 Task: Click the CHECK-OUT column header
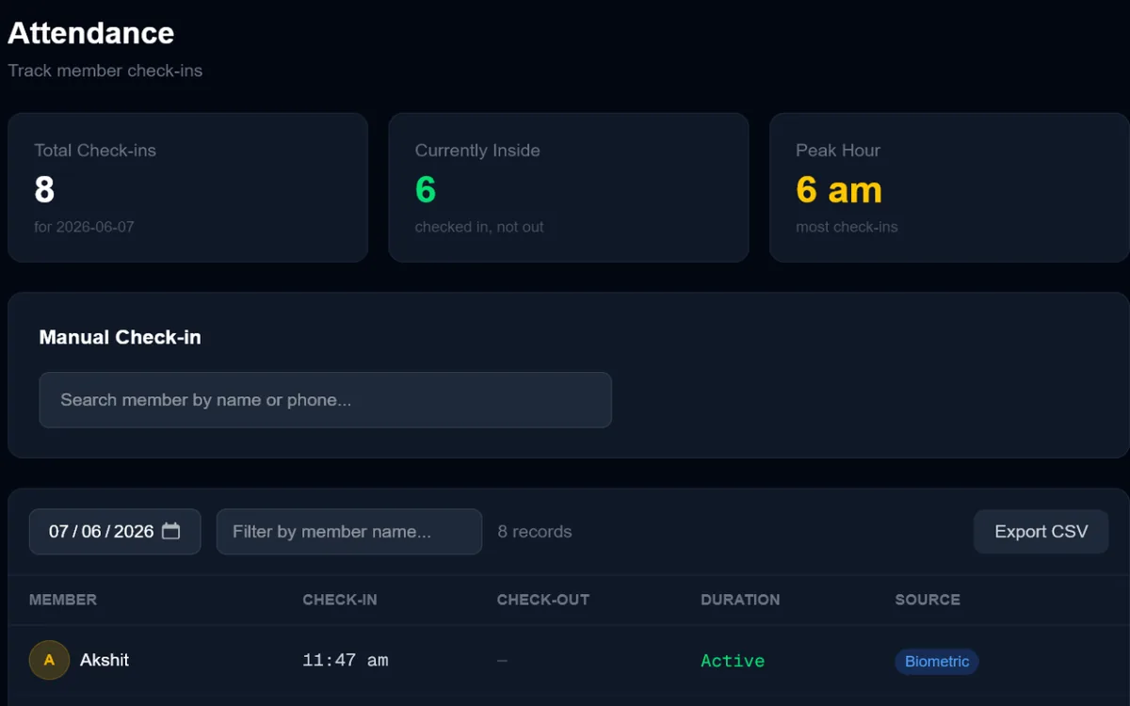543,600
